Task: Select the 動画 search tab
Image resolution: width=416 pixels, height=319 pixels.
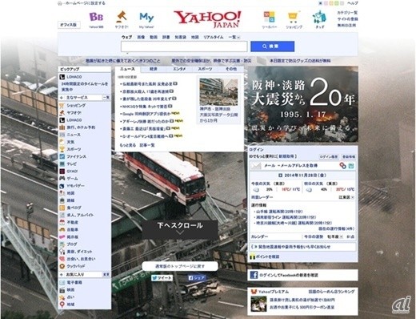Action: (x=154, y=37)
